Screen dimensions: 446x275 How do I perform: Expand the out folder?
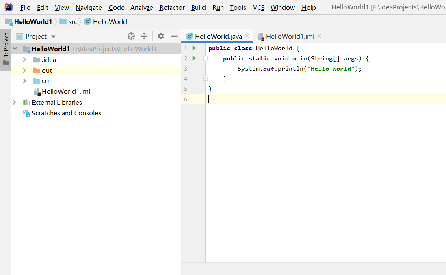pyautogui.click(x=24, y=70)
